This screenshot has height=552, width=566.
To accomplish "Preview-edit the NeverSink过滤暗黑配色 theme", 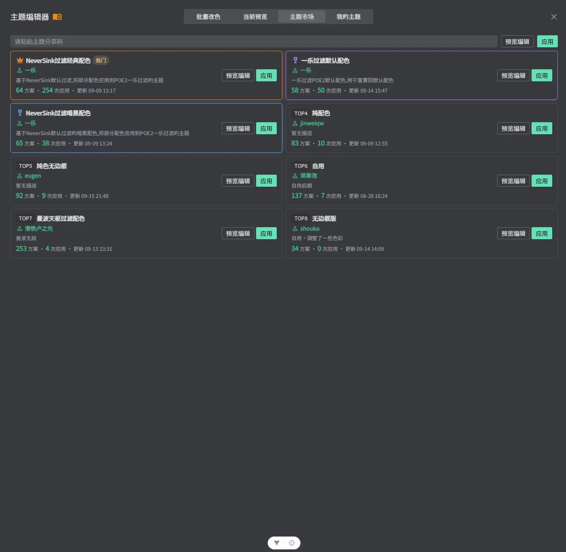I will 238,128.
